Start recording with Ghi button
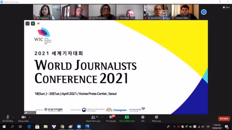Image resolution: width=232 pixels, height=130 pixels. pyautogui.click(x=143, y=119)
